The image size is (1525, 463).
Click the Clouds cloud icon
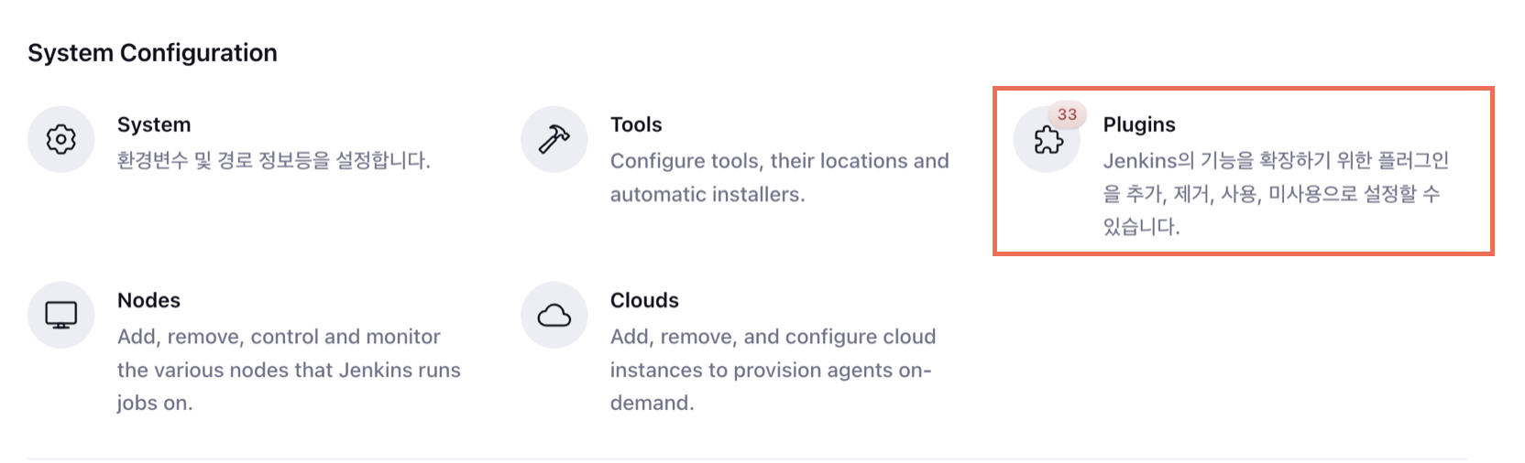pos(554,315)
